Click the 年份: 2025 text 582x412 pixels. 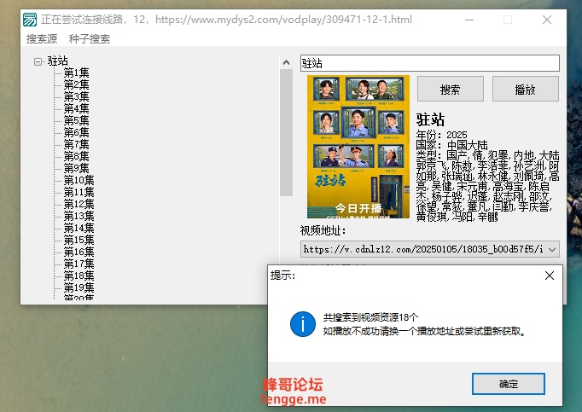(441, 135)
